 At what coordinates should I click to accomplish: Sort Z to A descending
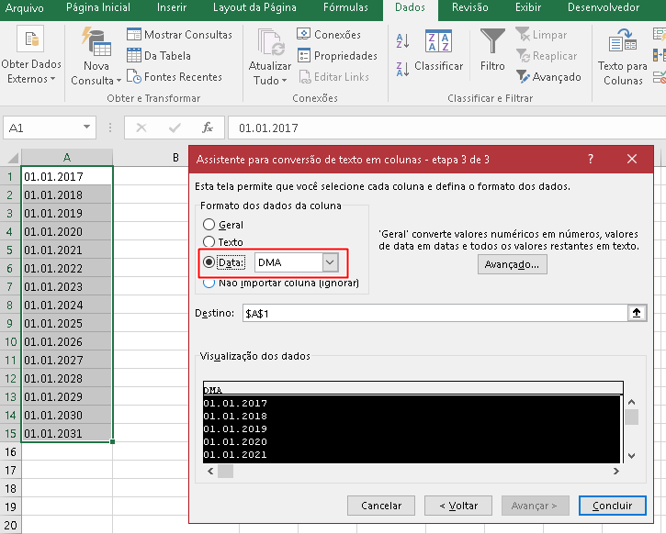point(402,69)
